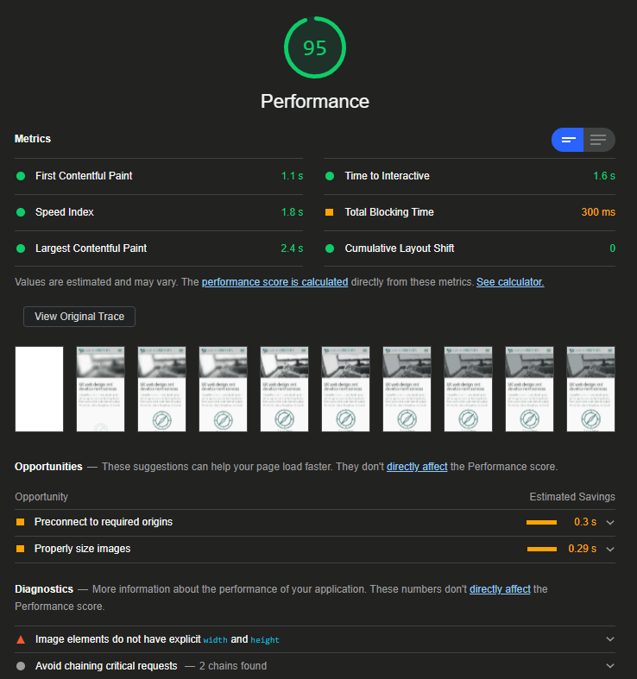Screen dimensions: 637x679
Task: Click orange square beside Preconnect to required origins
Action: tap(21, 522)
